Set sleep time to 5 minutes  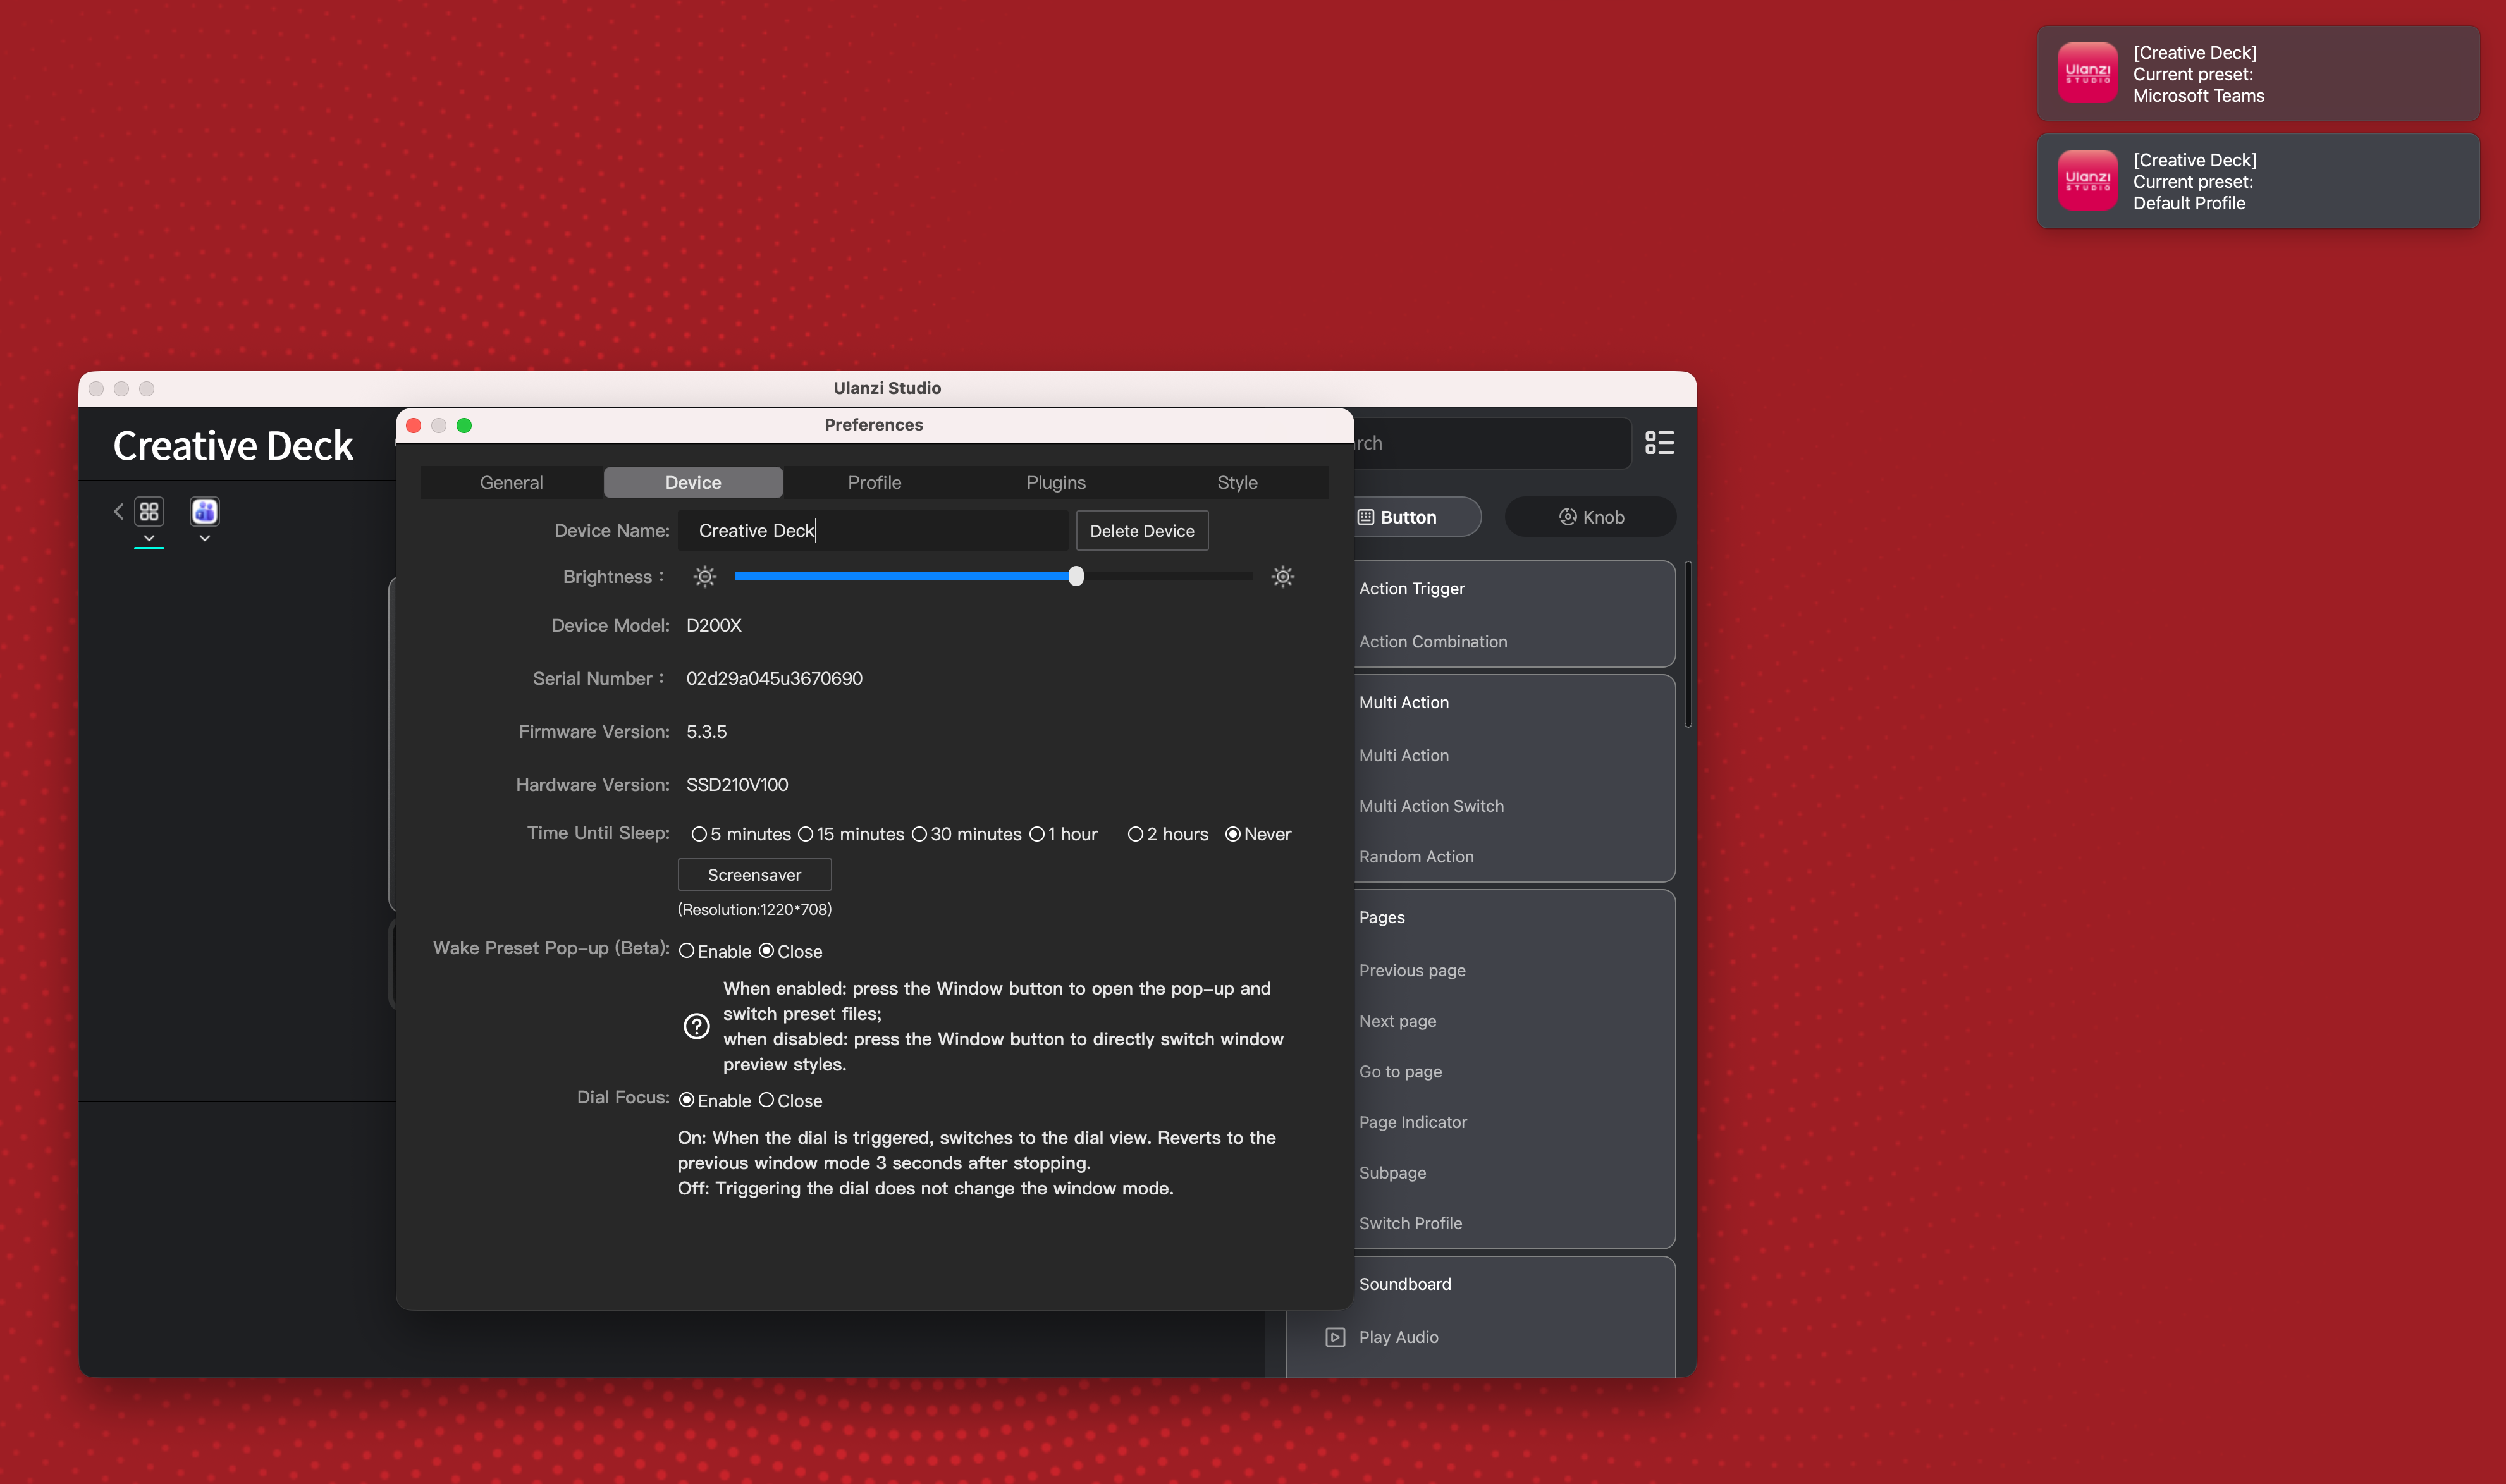pyautogui.click(x=699, y=834)
